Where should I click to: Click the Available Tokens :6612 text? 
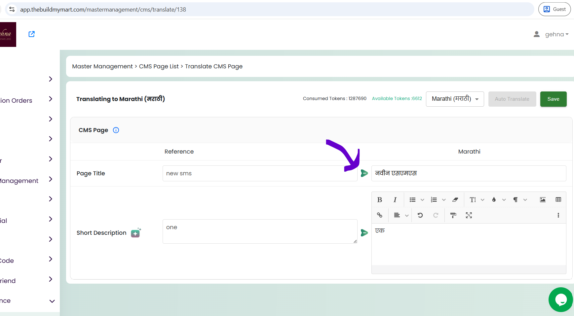[x=397, y=98]
